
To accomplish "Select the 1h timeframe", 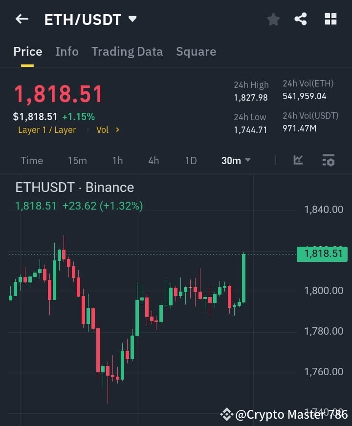I will [117, 160].
